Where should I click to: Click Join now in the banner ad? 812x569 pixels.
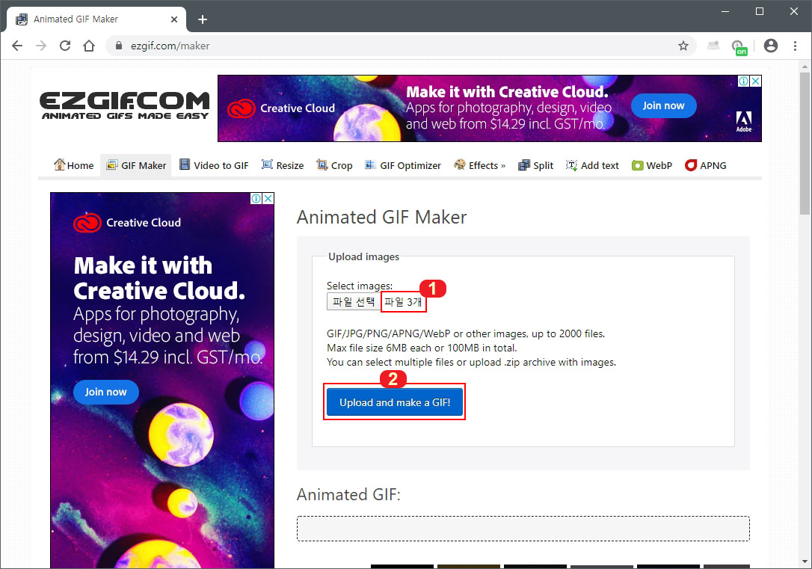pos(663,105)
